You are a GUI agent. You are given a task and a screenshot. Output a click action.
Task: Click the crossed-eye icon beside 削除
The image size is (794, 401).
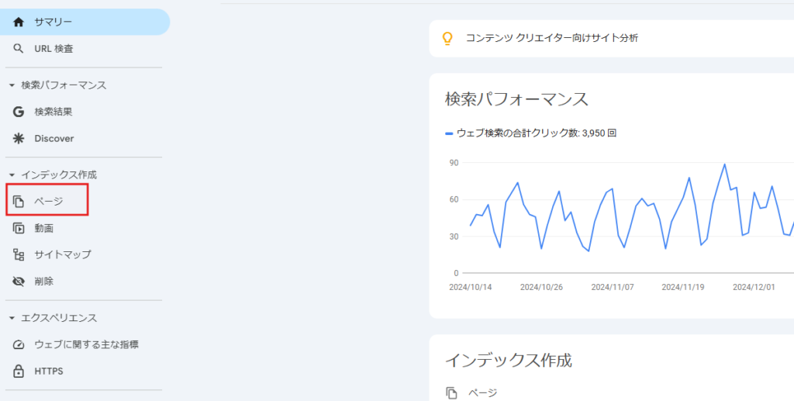tap(19, 282)
